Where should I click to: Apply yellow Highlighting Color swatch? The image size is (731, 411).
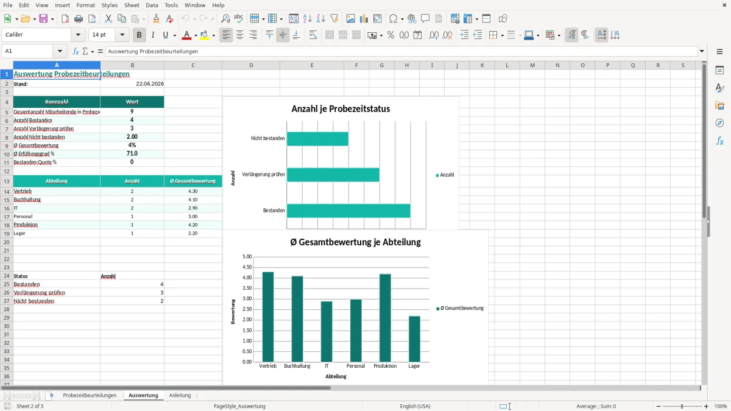205,35
